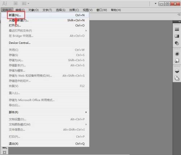Choose 新建(N)... to create a new document

(x=45, y=15)
